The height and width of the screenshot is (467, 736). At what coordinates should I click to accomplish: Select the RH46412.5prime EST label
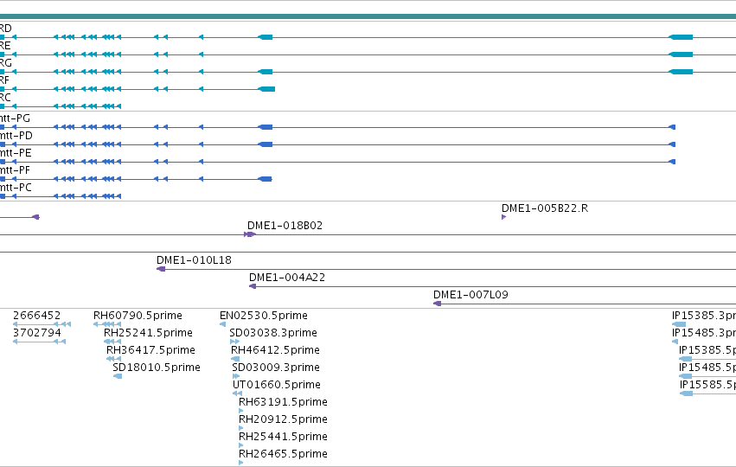(275, 350)
